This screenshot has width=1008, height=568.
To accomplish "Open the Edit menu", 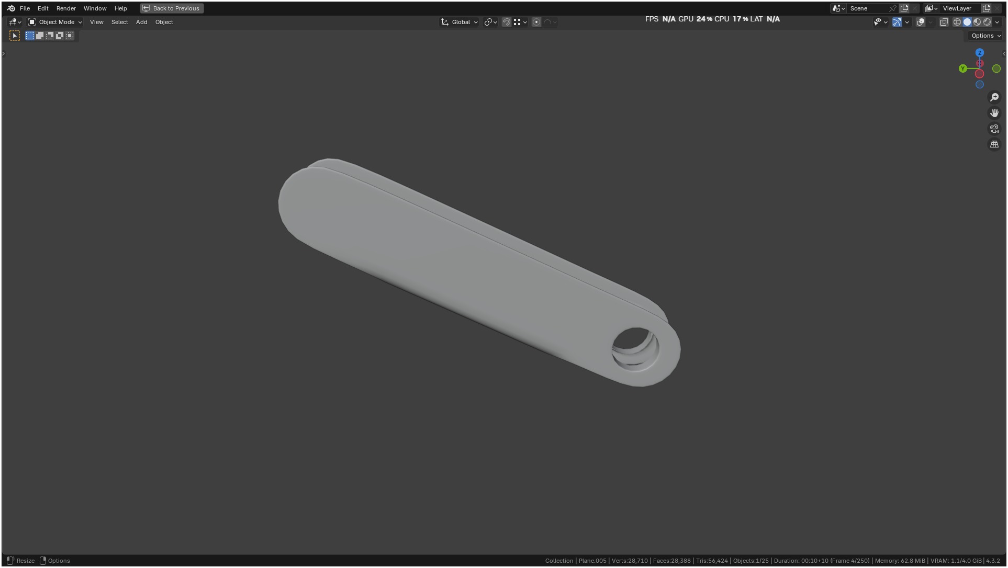I will coord(43,8).
